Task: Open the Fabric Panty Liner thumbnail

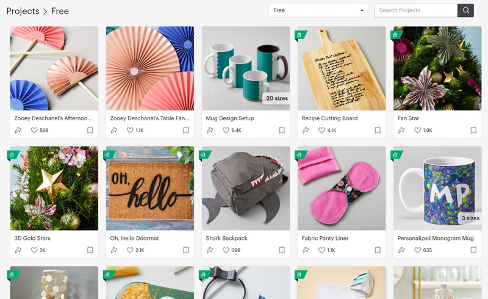Action: click(342, 188)
